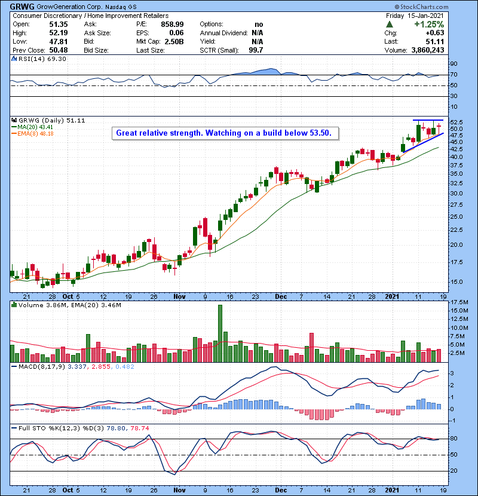Click the SCTR (Small) value 99.7

point(256,50)
